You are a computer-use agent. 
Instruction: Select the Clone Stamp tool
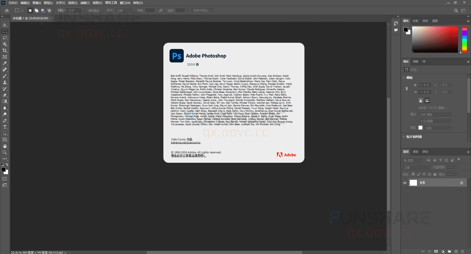(5, 82)
